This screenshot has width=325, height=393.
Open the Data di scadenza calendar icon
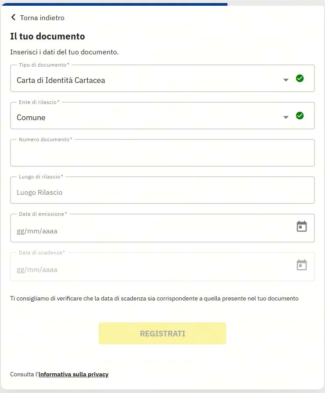tap(301, 265)
